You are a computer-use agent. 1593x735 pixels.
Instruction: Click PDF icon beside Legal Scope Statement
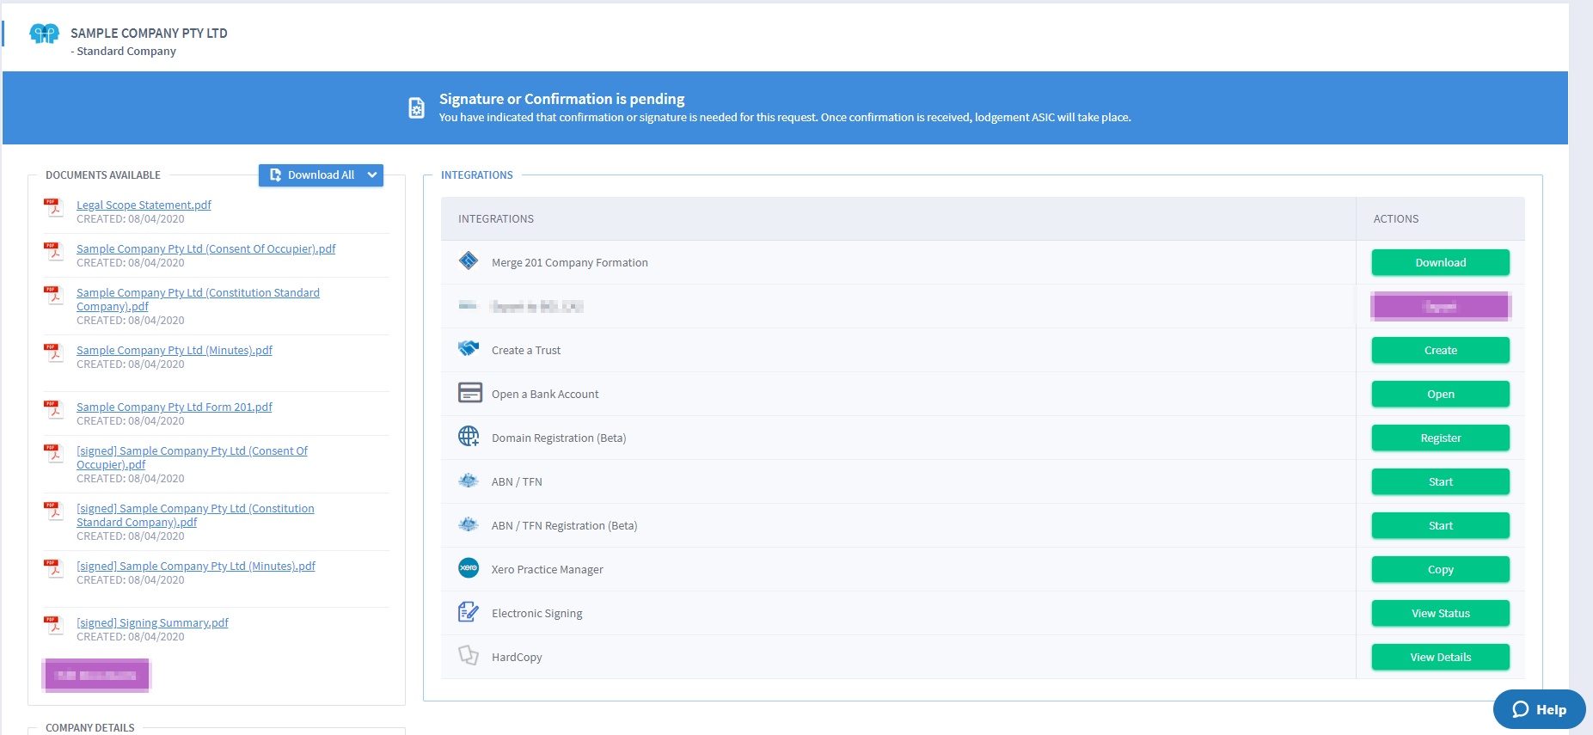53,208
